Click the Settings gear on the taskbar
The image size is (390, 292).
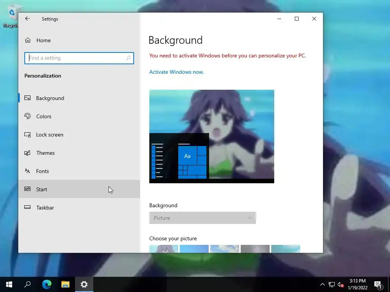[x=84, y=284]
